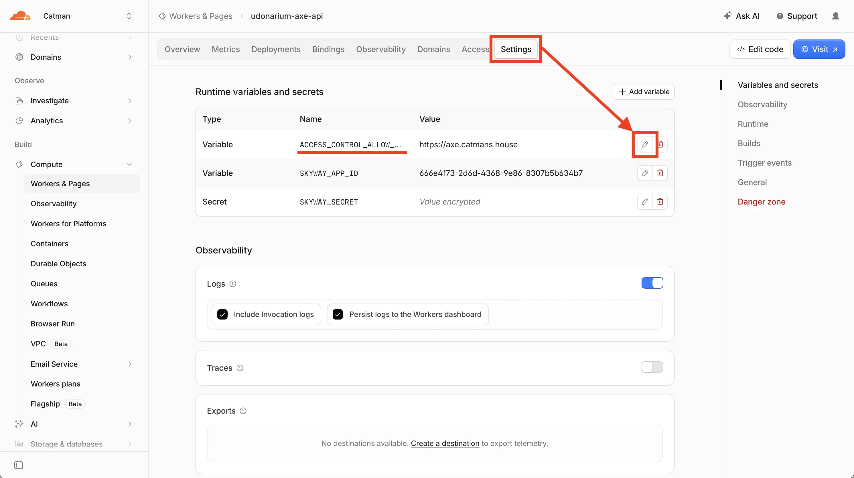Click the blue Visit button
Screen dimensions: 854x478
pyautogui.click(x=819, y=49)
